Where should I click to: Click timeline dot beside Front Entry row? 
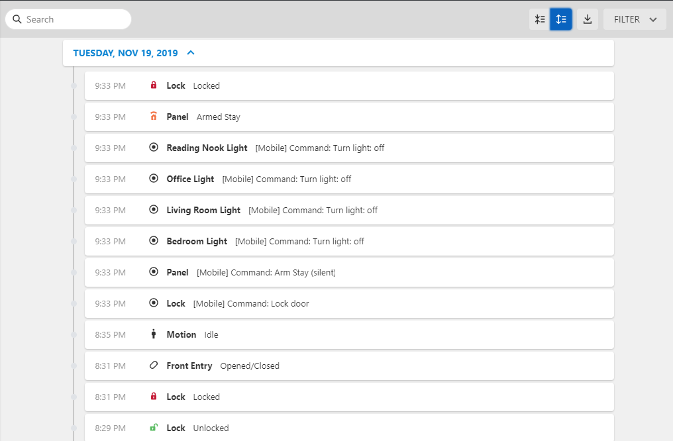click(x=74, y=366)
